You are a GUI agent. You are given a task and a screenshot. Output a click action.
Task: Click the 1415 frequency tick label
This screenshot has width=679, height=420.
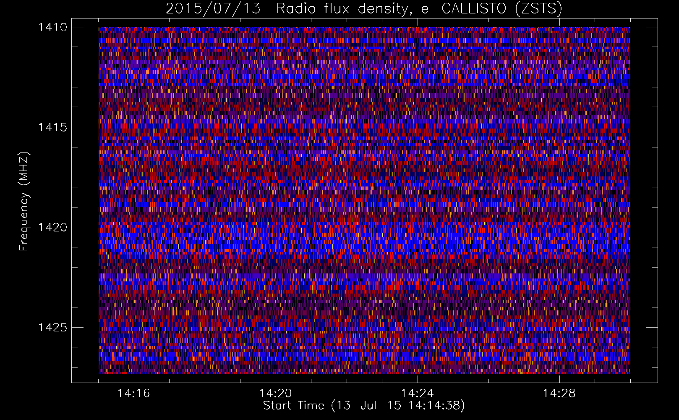[x=52, y=127]
